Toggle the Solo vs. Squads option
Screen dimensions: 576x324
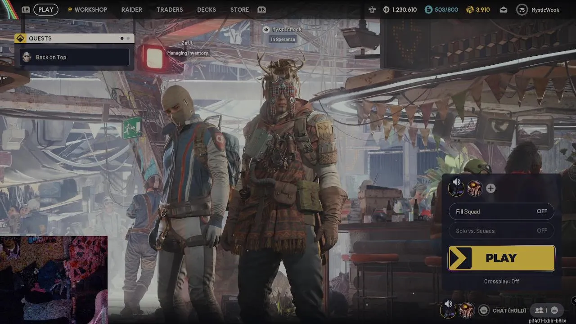tap(501, 231)
